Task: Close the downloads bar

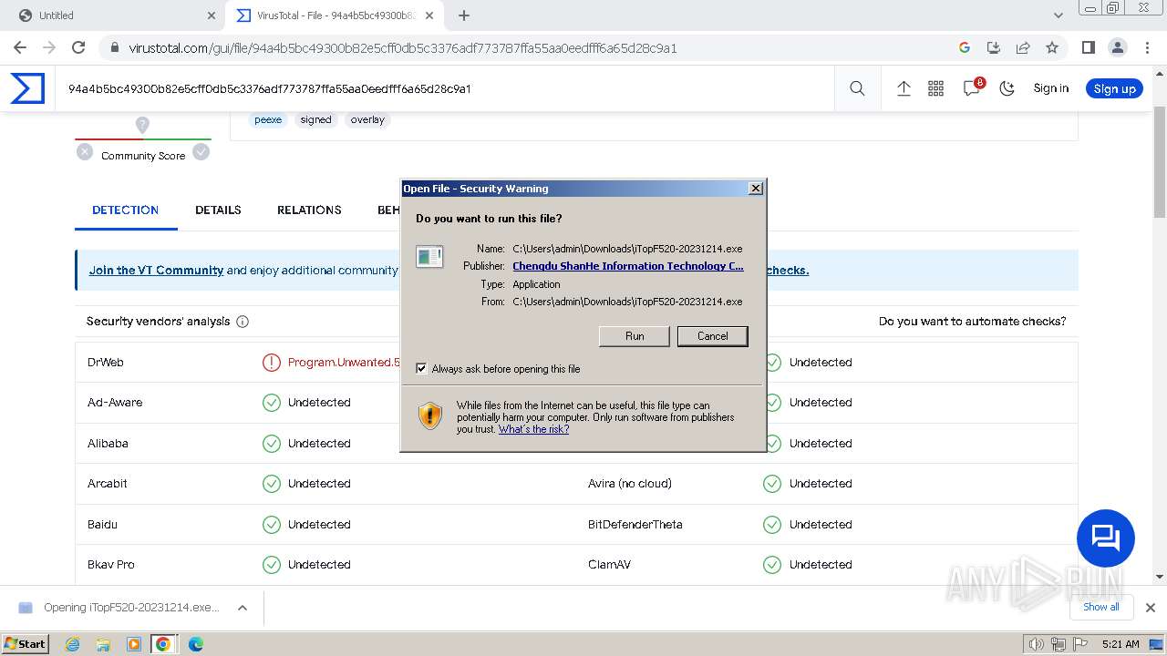Action: click(1151, 608)
